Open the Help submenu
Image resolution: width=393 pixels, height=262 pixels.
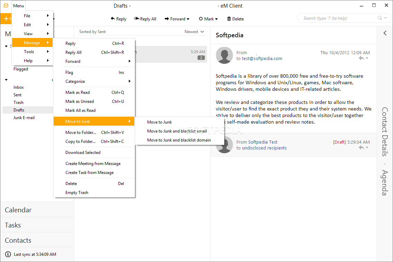coord(33,61)
